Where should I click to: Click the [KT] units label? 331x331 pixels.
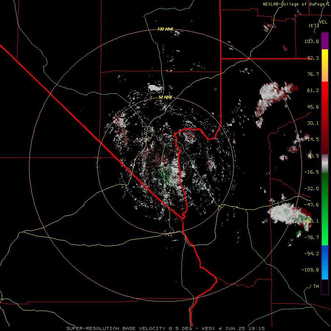tap(314, 25)
